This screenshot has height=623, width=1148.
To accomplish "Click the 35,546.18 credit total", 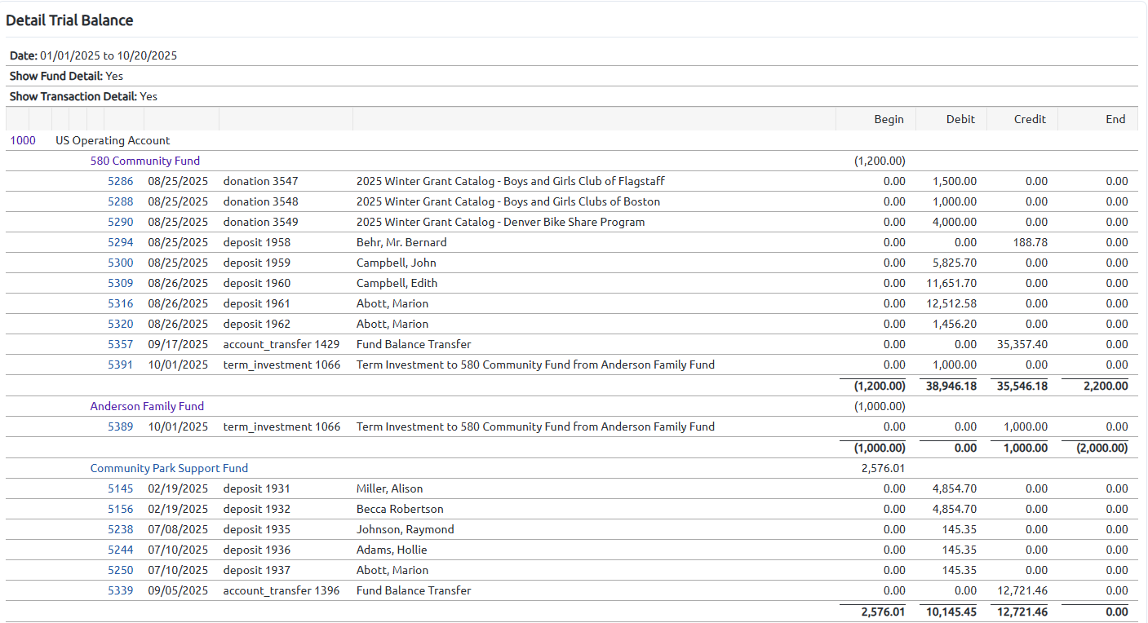I will click(1022, 386).
